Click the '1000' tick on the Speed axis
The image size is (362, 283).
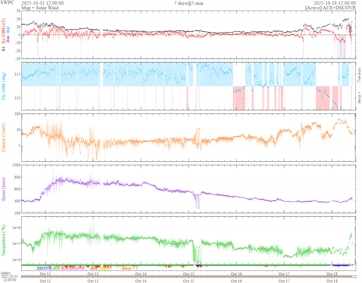tap(16, 165)
